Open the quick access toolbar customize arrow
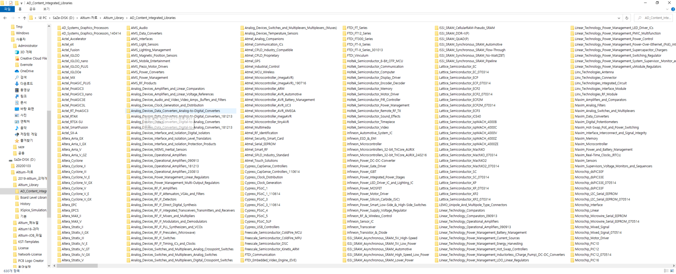Image resolution: width=676 pixels, height=274 pixels. 21,3
